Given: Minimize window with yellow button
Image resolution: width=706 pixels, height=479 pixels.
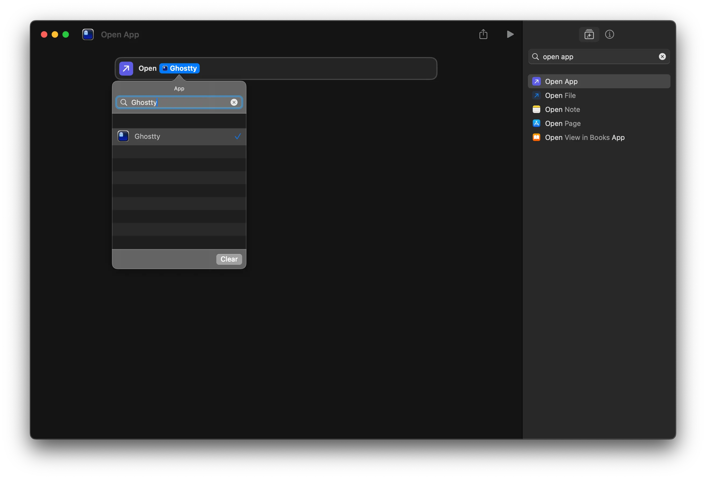Looking at the screenshot, I should click(55, 35).
